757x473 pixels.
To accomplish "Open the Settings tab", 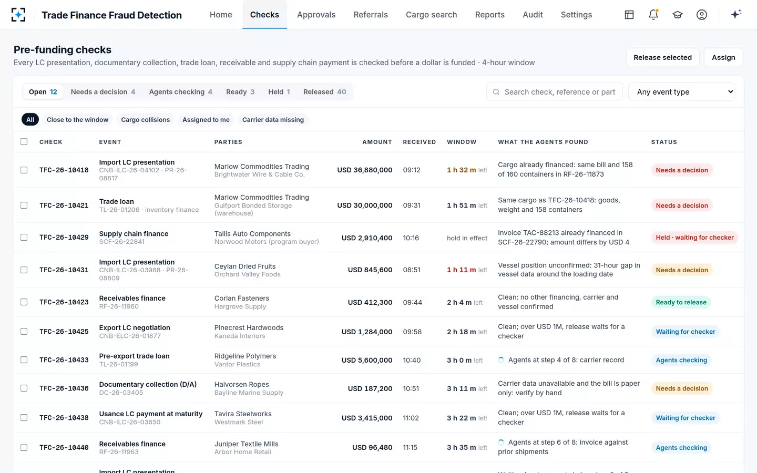I will 576,15.
